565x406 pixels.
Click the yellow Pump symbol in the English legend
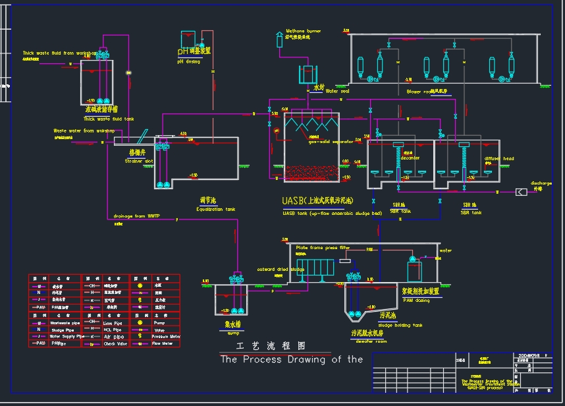(x=140, y=323)
